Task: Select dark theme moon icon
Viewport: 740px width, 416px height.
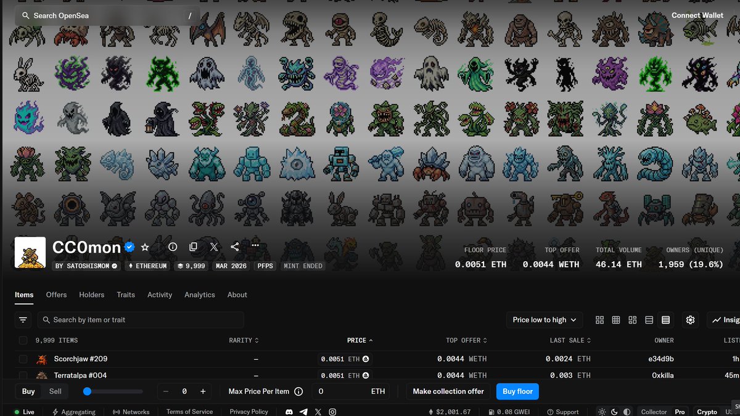Action: pyautogui.click(x=615, y=412)
